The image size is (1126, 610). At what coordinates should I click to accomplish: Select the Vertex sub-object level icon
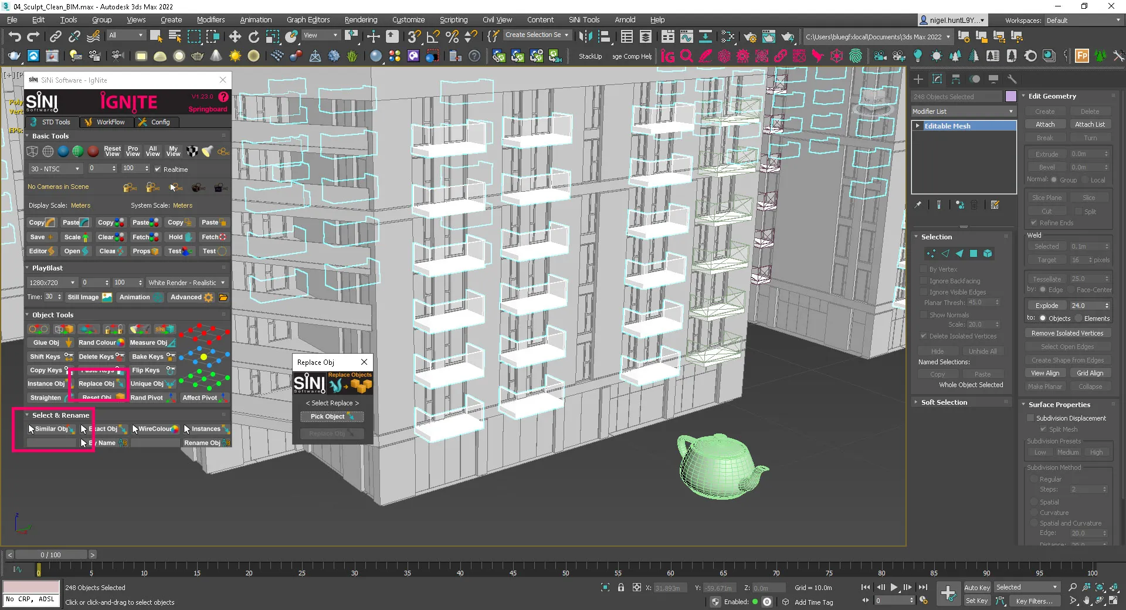click(931, 253)
